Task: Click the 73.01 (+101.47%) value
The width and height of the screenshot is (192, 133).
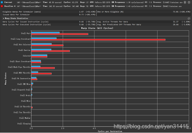Action: [182, 12]
